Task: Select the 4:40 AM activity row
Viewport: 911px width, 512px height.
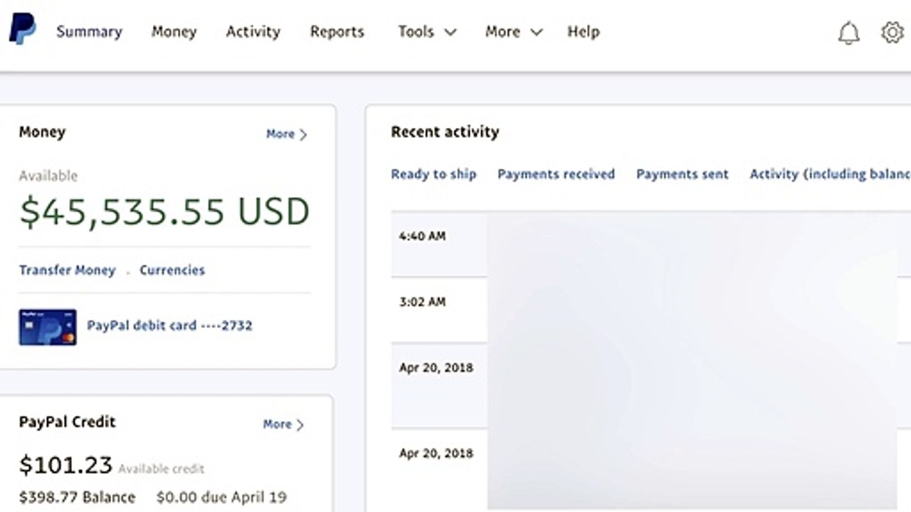Action: click(651, 244)
